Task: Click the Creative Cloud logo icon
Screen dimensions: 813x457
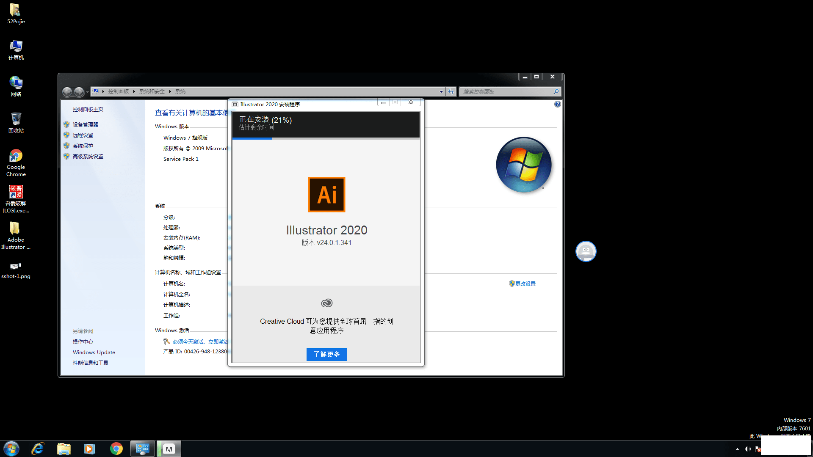Action: click(326, 303)
